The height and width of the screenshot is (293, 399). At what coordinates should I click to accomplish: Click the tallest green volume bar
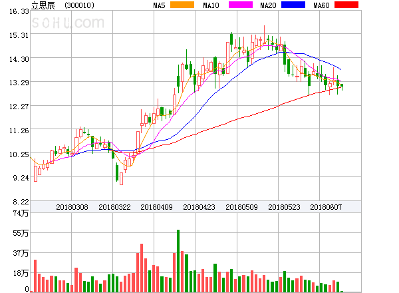pyautogui.click(x=178, y=261)
